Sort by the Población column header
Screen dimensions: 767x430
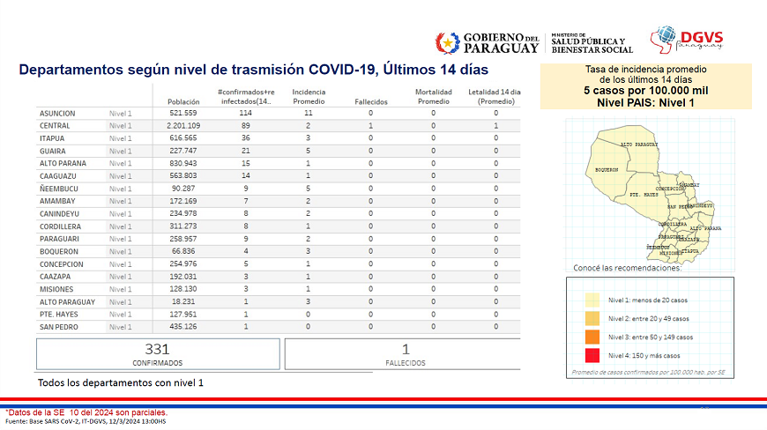pos(182,101)
